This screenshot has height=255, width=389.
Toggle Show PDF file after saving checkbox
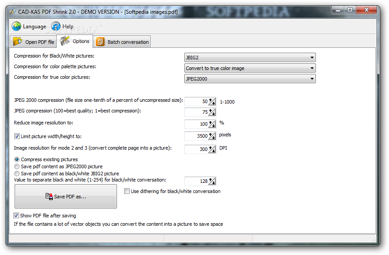(x=16, y=215)
